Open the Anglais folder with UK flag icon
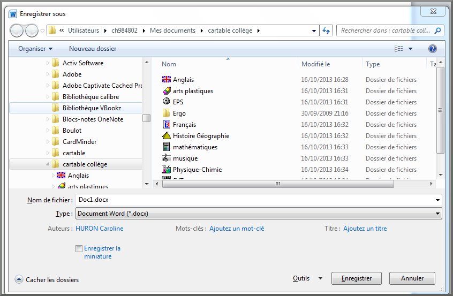The height and width of the screenshot is (296, 453). pyautogui.click(x=183, y=80)
